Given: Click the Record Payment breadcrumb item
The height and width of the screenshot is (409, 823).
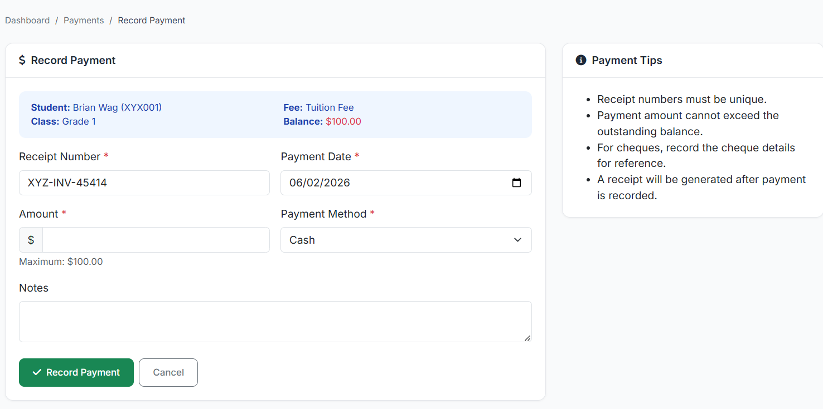Looking at the screenshot, I should pos(152,21).
